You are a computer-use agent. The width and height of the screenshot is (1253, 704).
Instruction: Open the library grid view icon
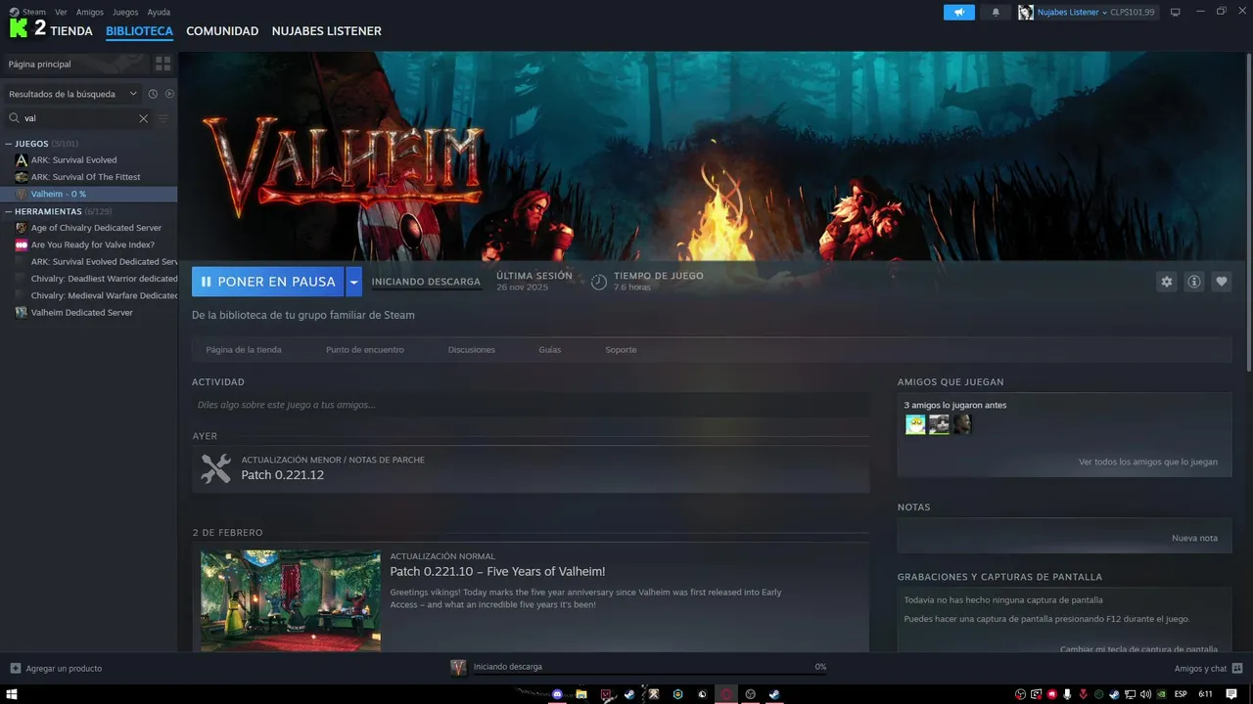pyautogui.click(x=162, y=64)
